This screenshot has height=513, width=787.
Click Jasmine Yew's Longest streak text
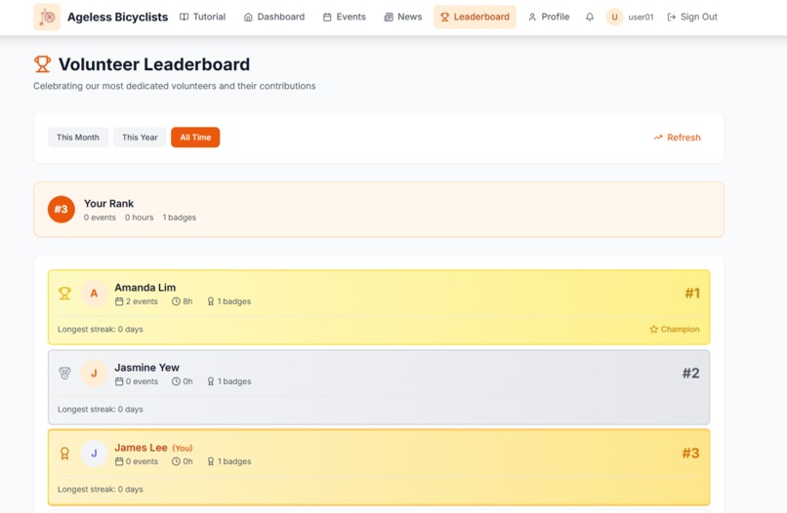click(x=101, y=410)
